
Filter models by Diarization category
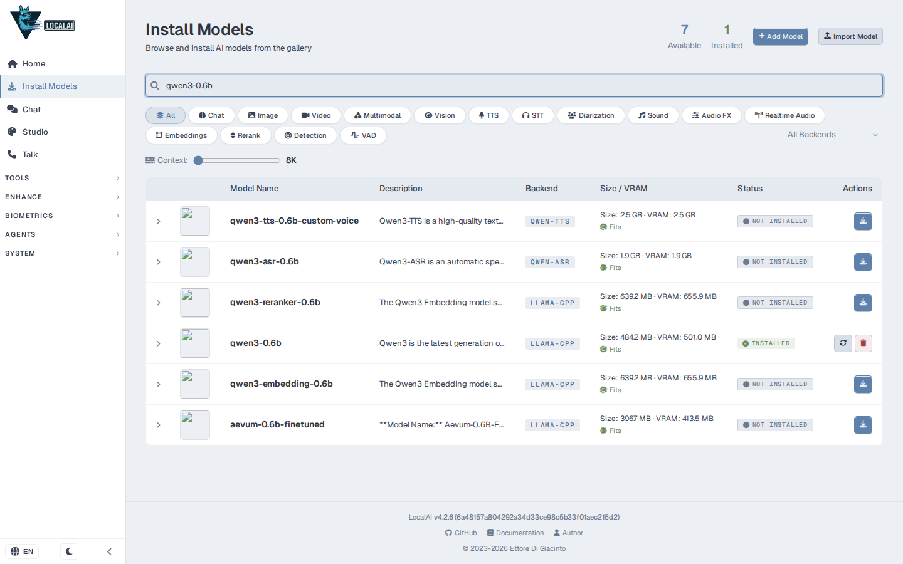[591, 115]
